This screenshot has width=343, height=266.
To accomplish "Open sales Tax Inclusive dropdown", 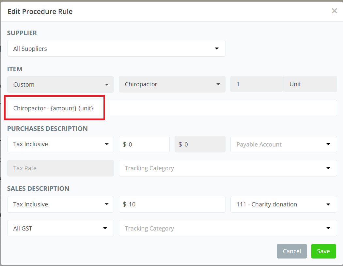I will coord(60,204).
